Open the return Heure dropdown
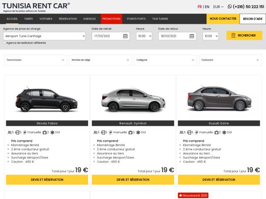 [210, 36]
